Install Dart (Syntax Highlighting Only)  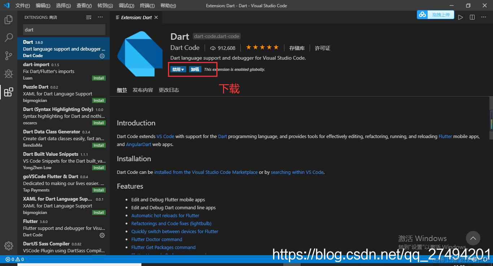(x=99, y=123)
